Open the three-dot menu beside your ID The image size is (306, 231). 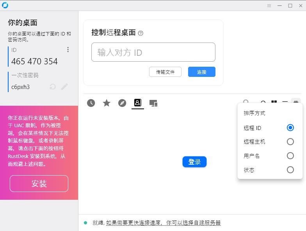click(68, 50)
